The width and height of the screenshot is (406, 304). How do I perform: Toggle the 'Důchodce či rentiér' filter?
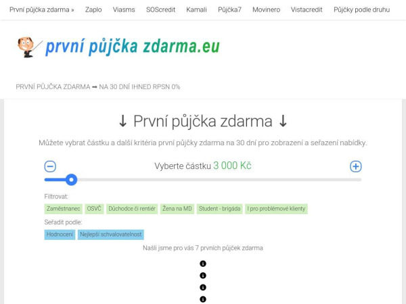point(132,209)
